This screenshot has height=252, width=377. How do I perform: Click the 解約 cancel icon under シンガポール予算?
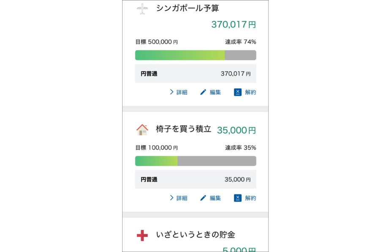click(238, 92)
